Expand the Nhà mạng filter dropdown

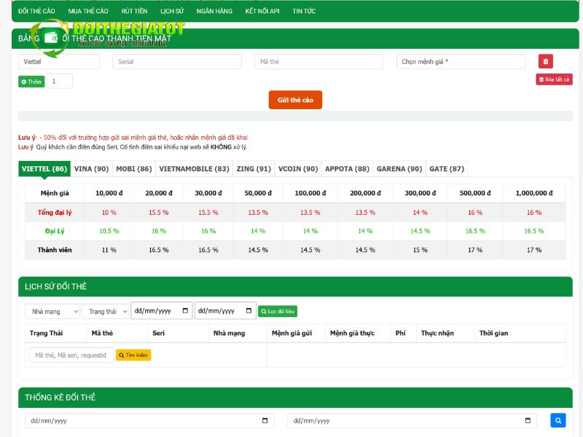(52, 312)
